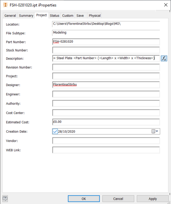Click the title text FSH-0281020.ipt iProperties
Viewport: 171px width, 204px height.
point(33,5)
